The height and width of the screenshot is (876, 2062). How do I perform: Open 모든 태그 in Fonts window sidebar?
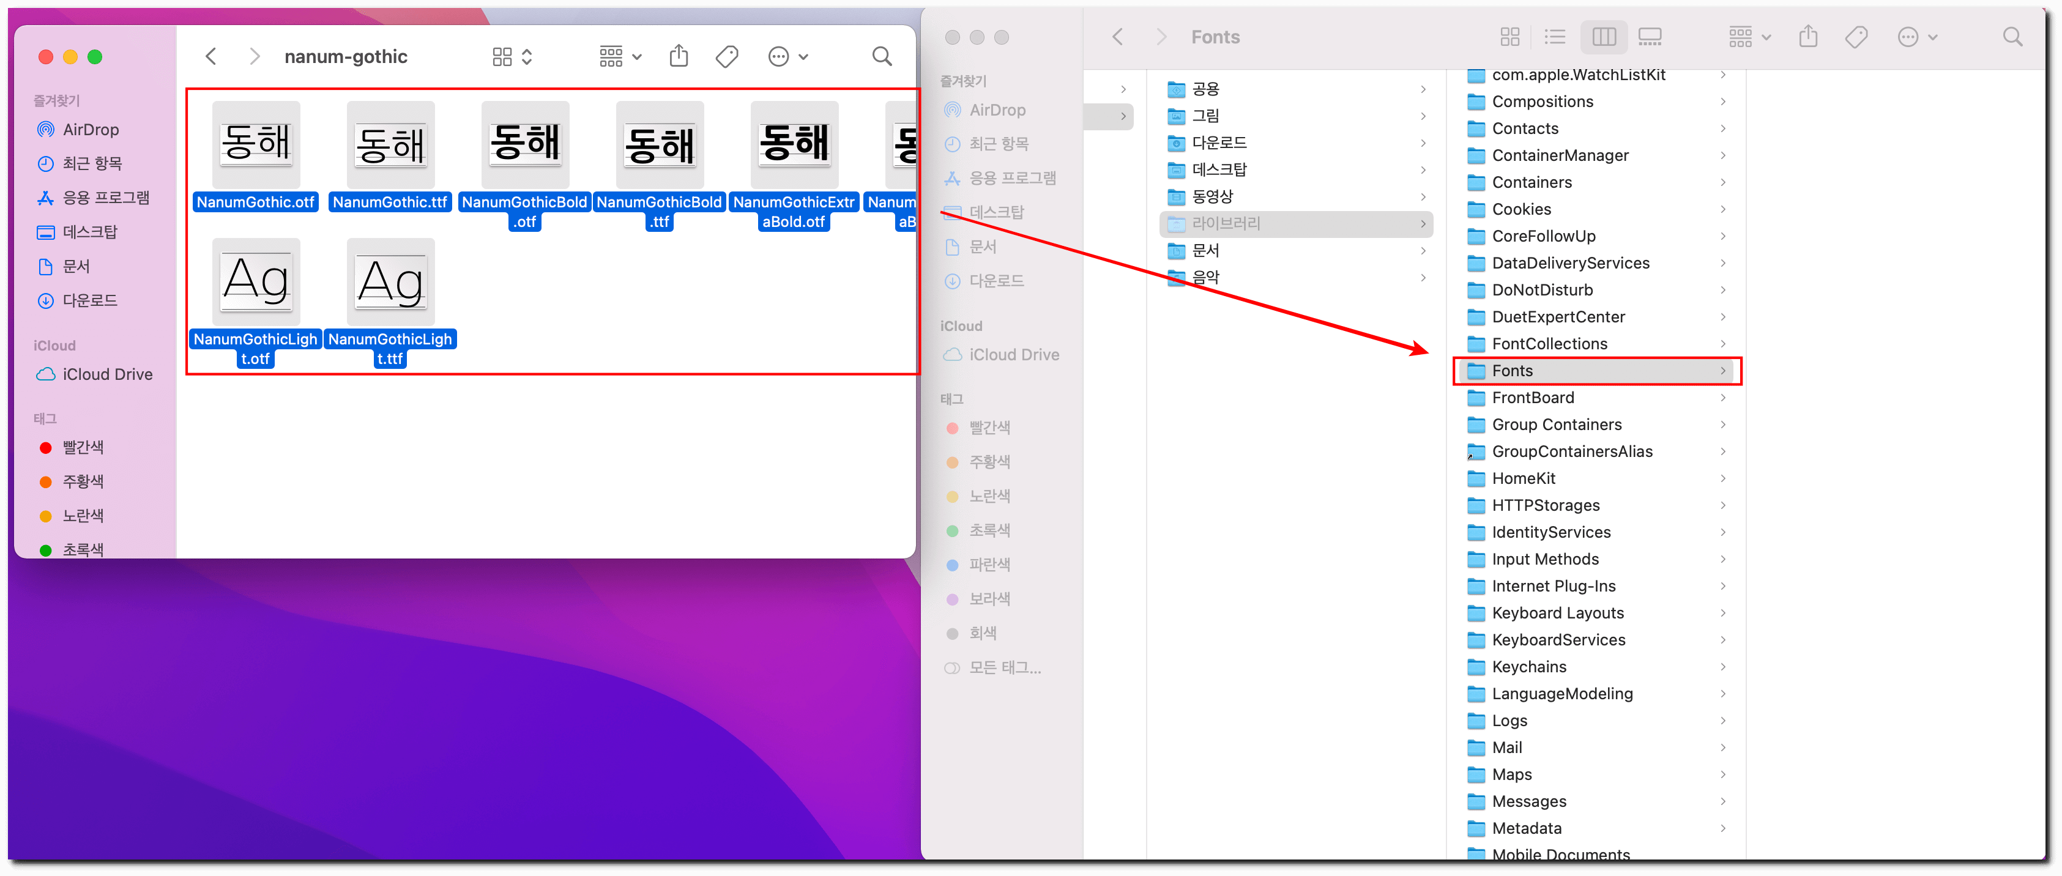(x=994, y=668)
